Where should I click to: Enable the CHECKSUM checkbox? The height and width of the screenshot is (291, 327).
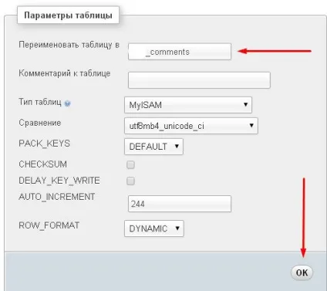click(130, 164)
